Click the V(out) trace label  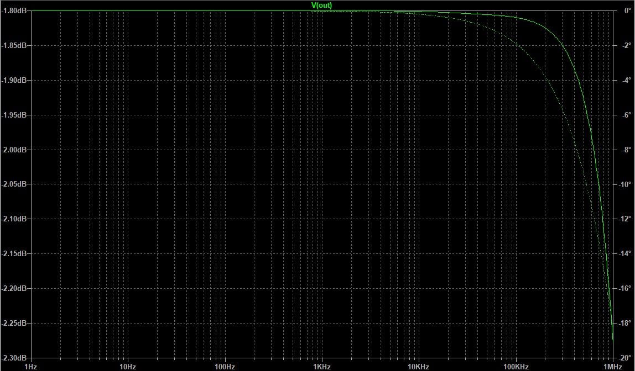322,5
